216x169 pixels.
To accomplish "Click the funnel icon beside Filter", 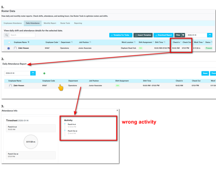I will click(183, 35).
